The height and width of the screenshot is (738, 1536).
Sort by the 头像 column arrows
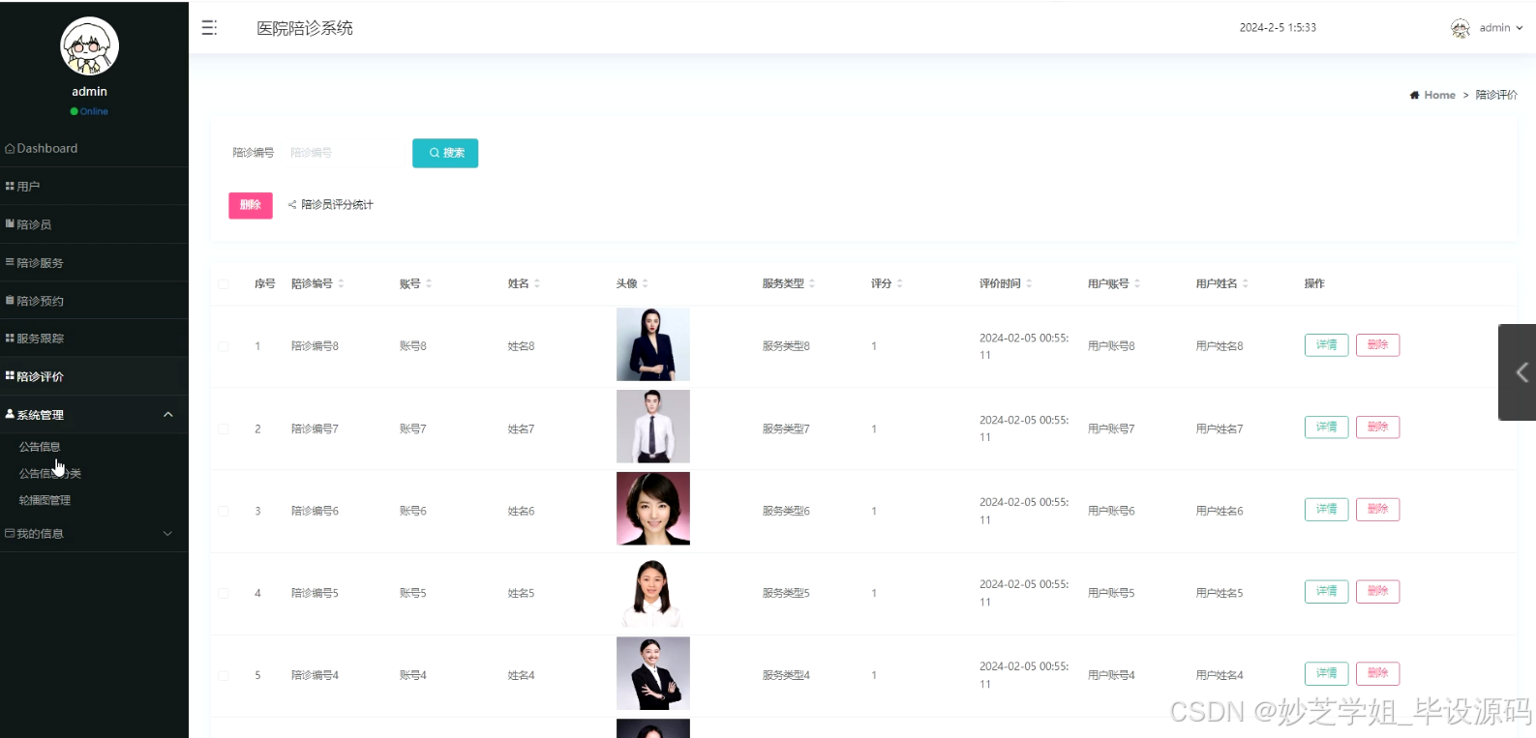pos(645,283)
